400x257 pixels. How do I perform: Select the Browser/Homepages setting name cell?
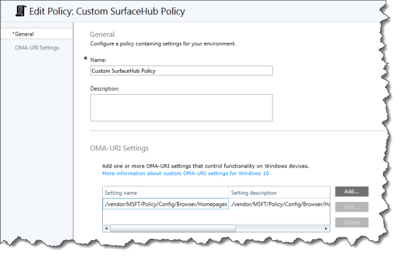(x=166, y=204)
